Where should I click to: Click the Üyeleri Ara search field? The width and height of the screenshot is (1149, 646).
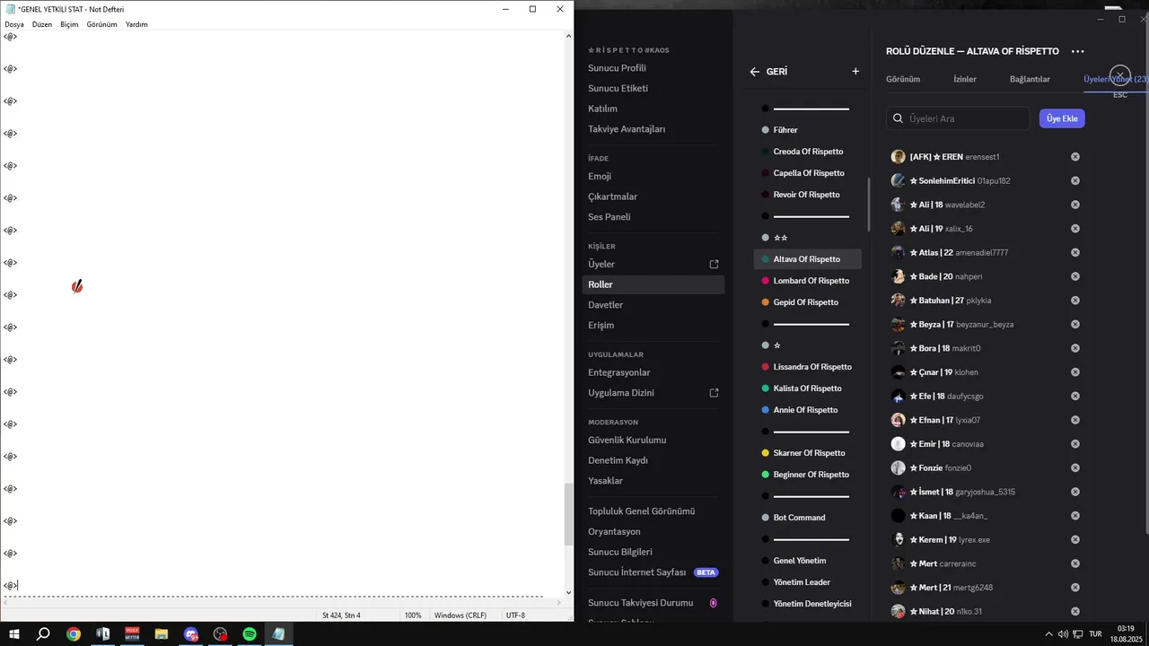pyautogui.click(x=958, y=118)
